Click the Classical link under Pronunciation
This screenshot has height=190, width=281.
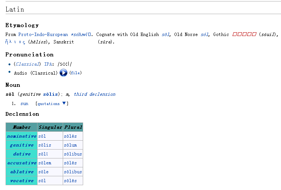pyautogui.click(x=28, y=64)
